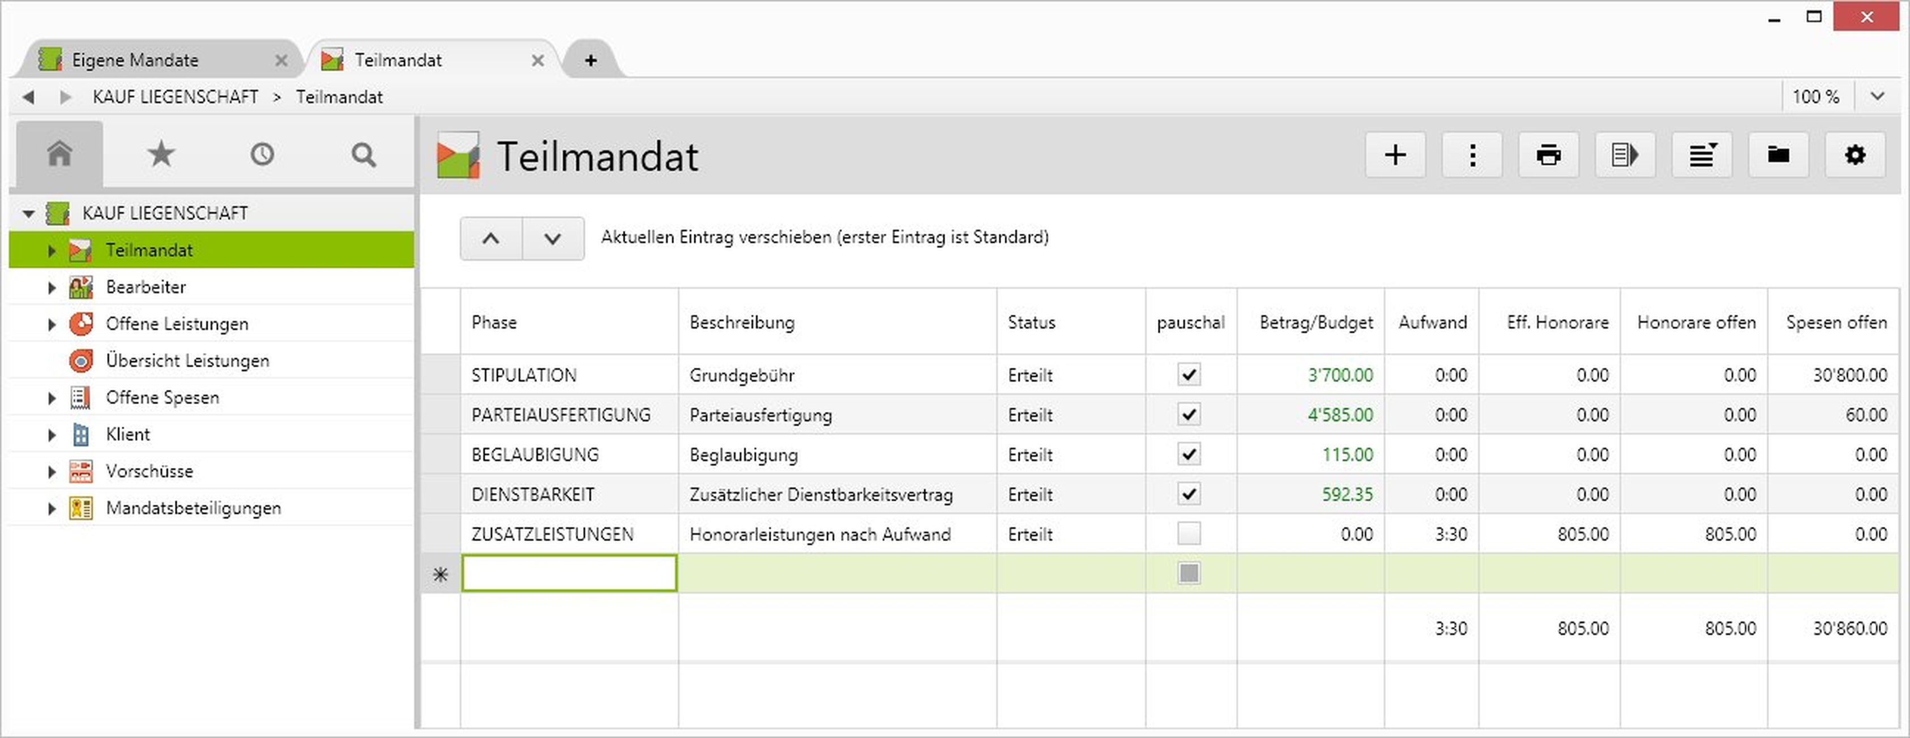The height and width of the screenshot is (738, 1910).
Task: Open the three-dot more options menu
Action: click(x=1472, y=155)
